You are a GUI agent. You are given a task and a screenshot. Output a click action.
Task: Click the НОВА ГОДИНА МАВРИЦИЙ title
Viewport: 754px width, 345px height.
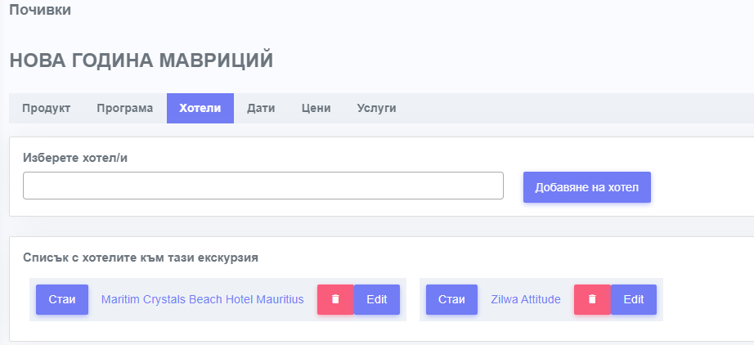coord(141,60)
